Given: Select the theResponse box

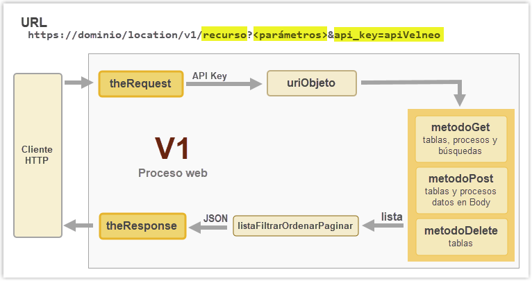Looking at the screenshot, I should coord(142,226).
